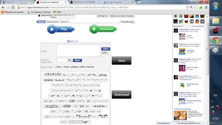This screenshot has width=222, height=125.
Task: Click the page vertical scrollbar thumb
Action: pyautogui.click(x=207, y=49)
